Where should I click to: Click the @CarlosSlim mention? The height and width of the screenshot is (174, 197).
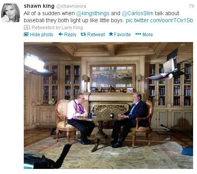137,13
